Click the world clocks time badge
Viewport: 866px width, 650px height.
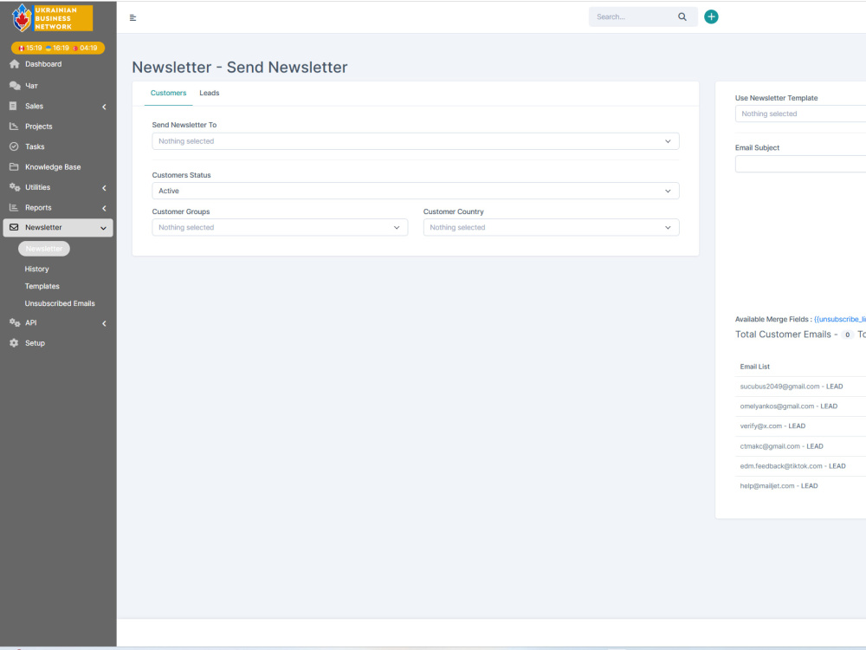pyautogui.click(x=58, y=48)
